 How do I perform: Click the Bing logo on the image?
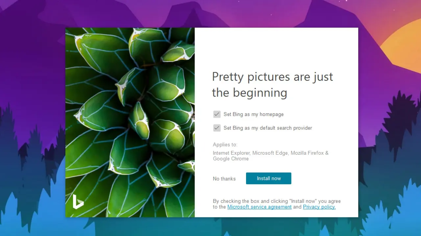pos(78,202)
